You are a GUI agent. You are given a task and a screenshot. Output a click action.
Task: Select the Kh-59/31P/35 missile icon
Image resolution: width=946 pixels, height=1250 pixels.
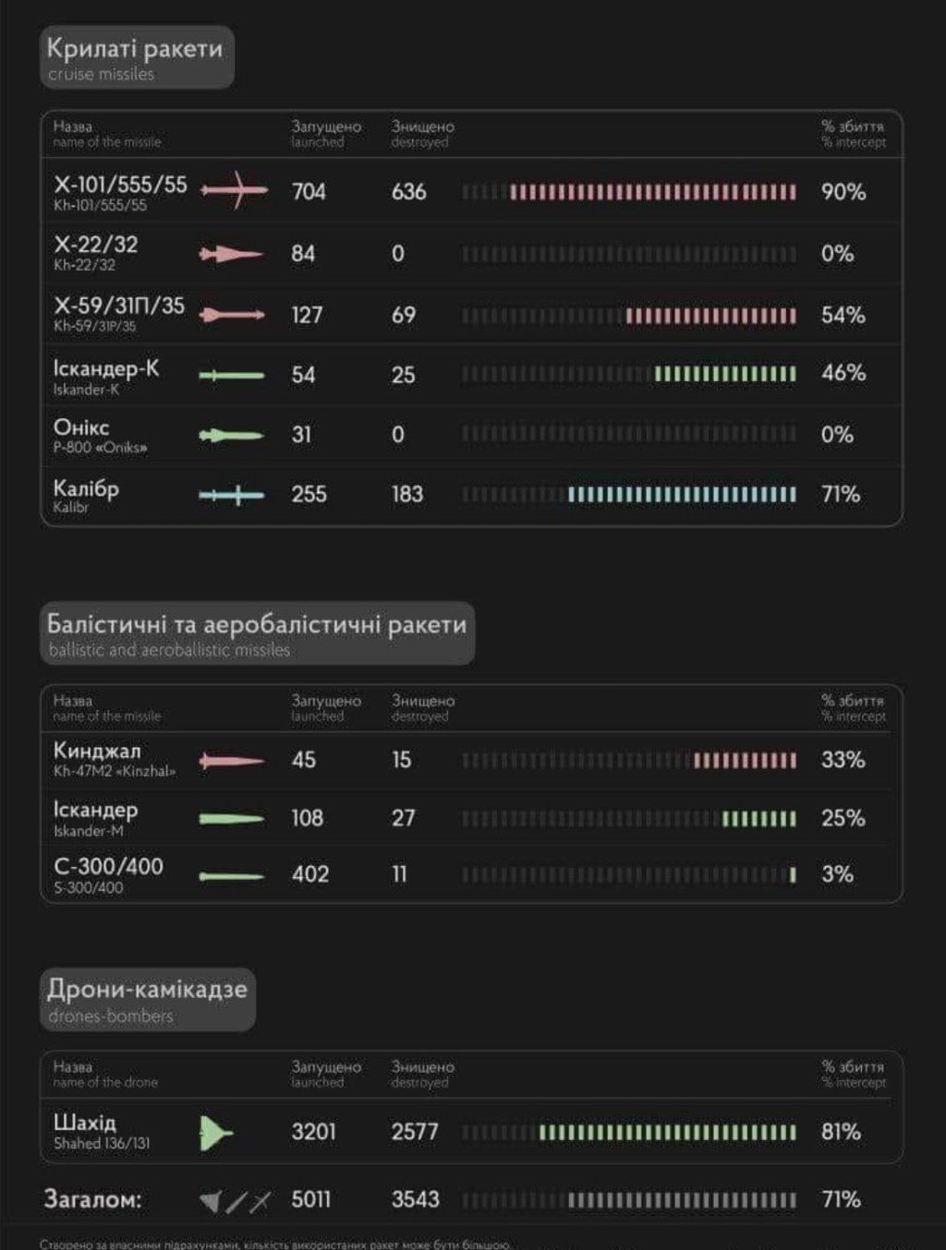point(232,315)
